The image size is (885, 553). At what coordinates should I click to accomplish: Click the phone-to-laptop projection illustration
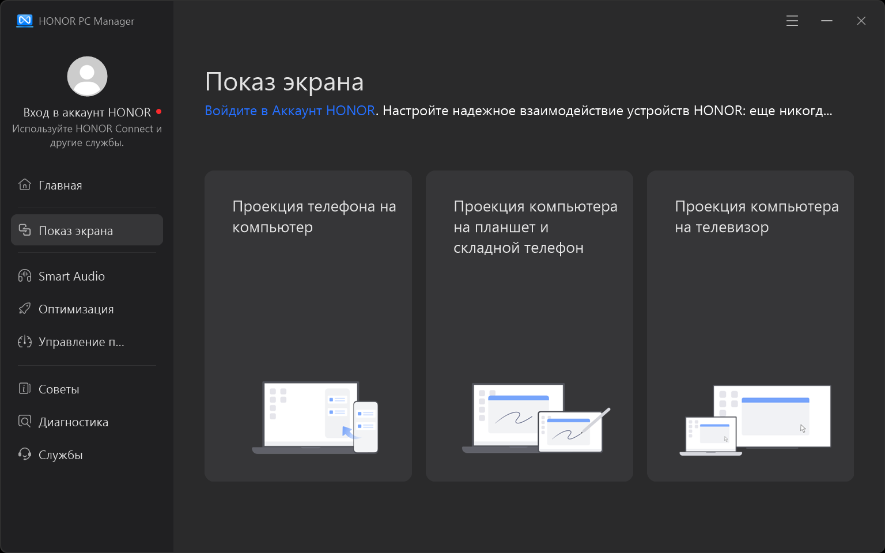[315, 418]
